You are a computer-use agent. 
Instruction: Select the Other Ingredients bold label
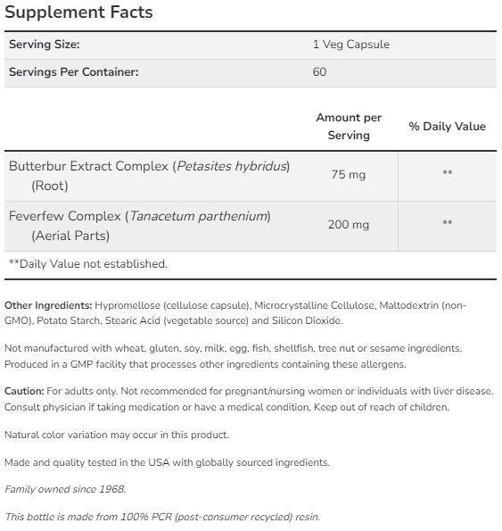tap(48, 305)
